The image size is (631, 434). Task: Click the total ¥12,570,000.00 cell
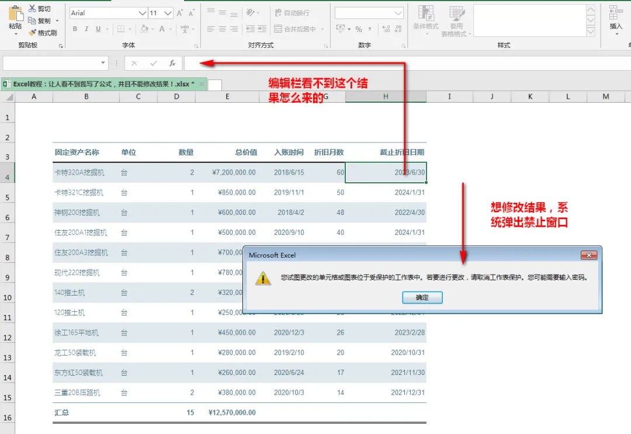[227, 412]
